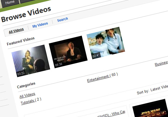
Task: Click the 06:36 duration label
Action: click(59, 64)
